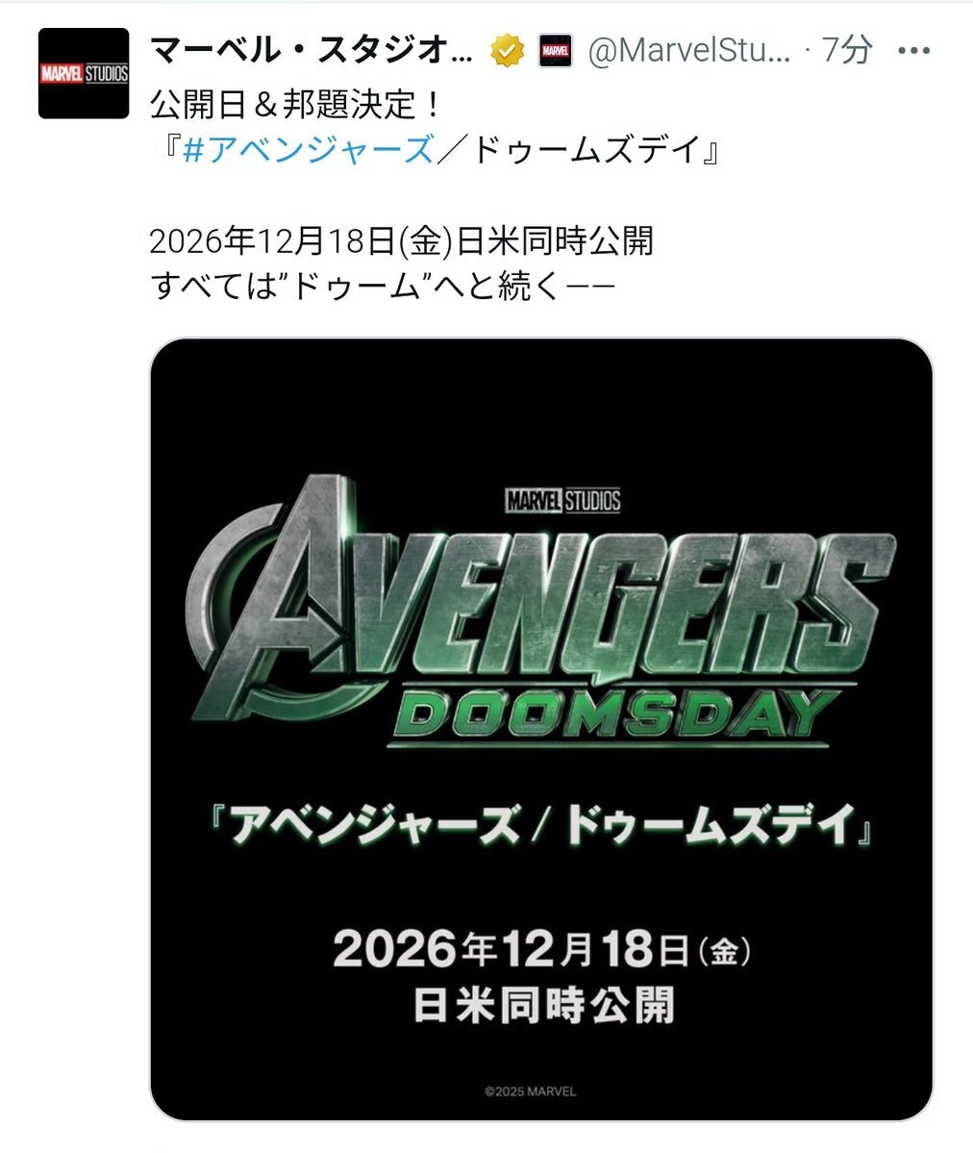
Task: Click the display name マーベル・スタジオ
Action: pos(312,51)
